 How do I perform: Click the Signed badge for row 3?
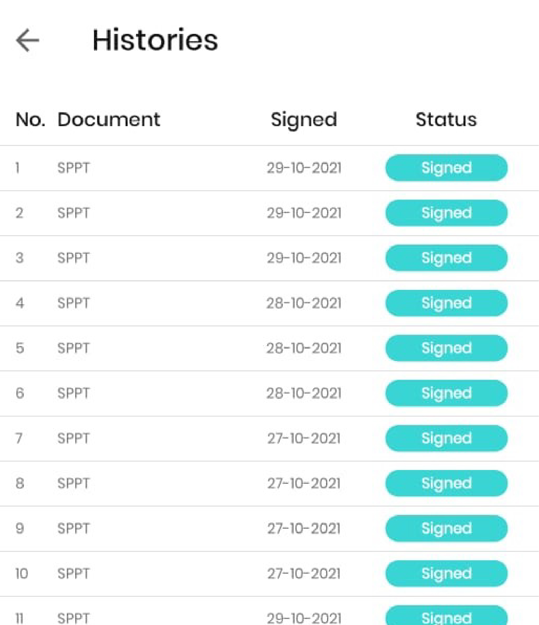click(x=446, y=258)
